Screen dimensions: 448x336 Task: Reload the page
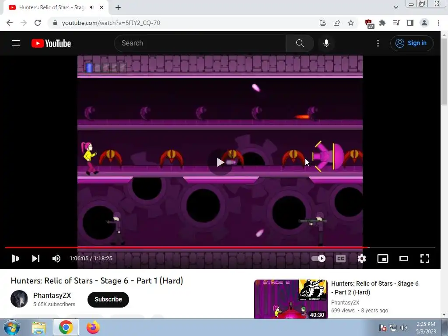[38, 23]
